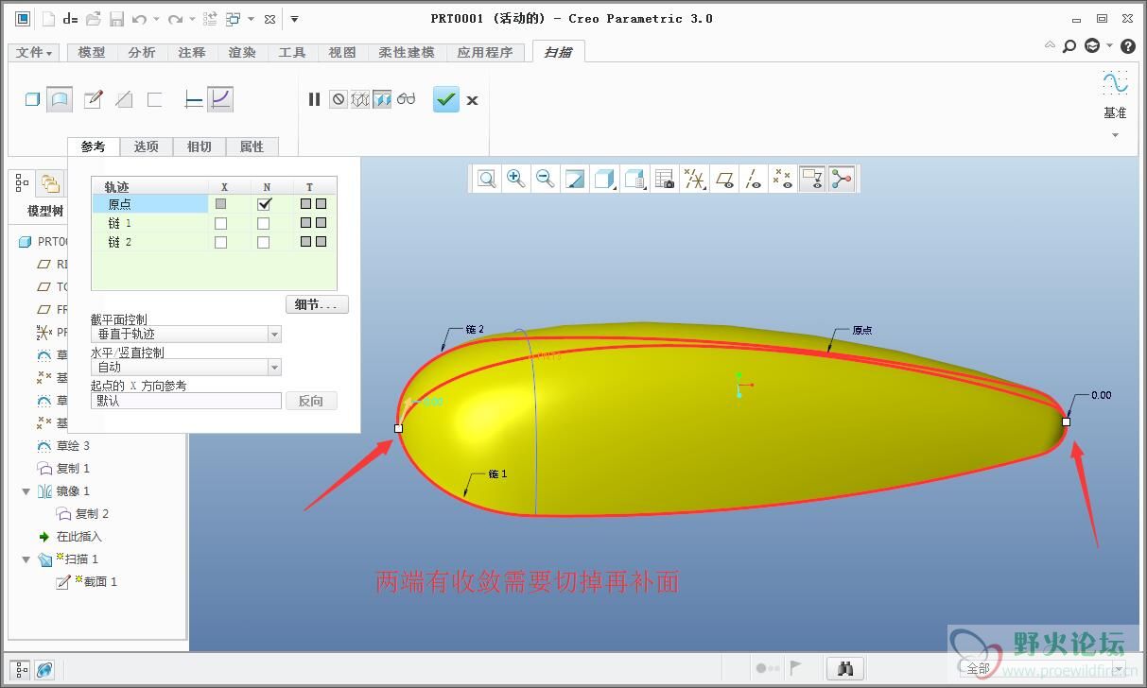
Task: Select the sweep as surface icon
Action: 60,99
